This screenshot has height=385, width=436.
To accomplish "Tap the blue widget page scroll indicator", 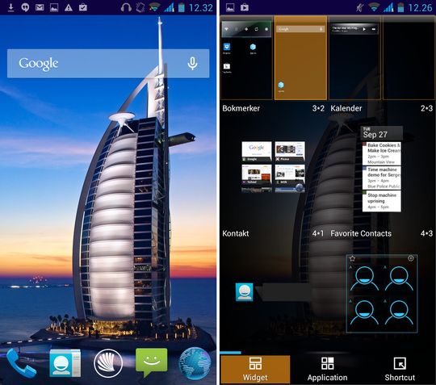I will pos(230,353).
